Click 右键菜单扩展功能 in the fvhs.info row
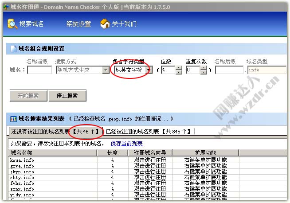 coord(205,183)
